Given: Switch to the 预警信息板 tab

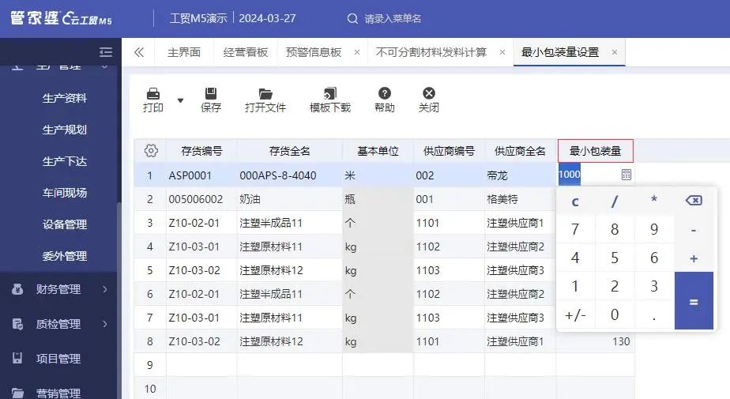Looking at the screenshot, I should point(314,52).
